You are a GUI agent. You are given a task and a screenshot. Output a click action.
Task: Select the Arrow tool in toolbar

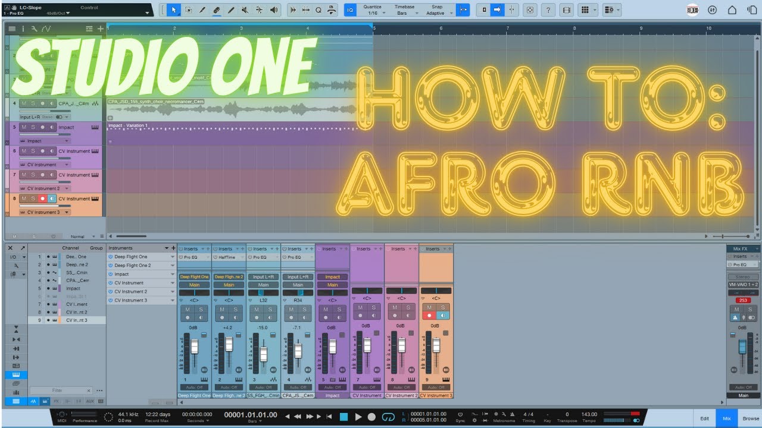[174, 10]
